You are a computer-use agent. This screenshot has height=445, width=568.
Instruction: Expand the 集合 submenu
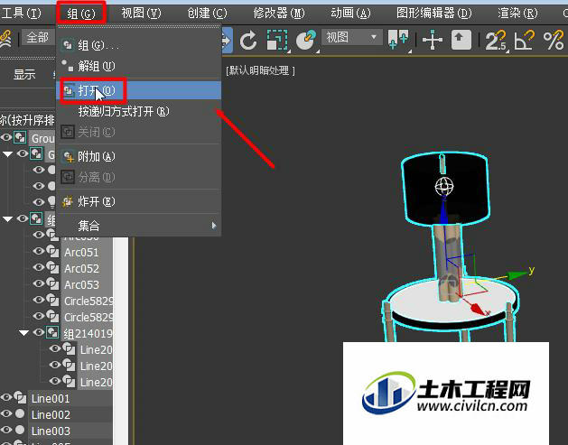139,226
